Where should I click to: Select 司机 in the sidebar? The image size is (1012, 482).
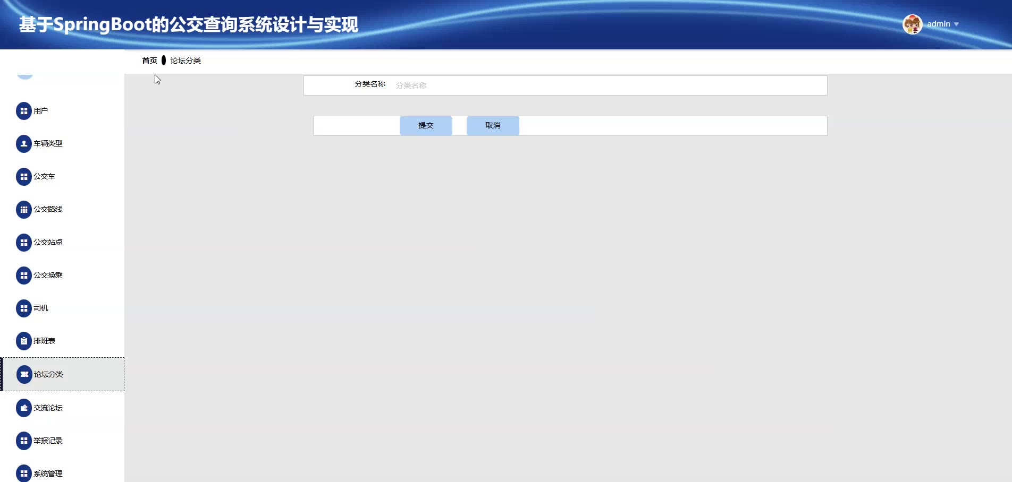pyautogui.click(x=62, y=308)
